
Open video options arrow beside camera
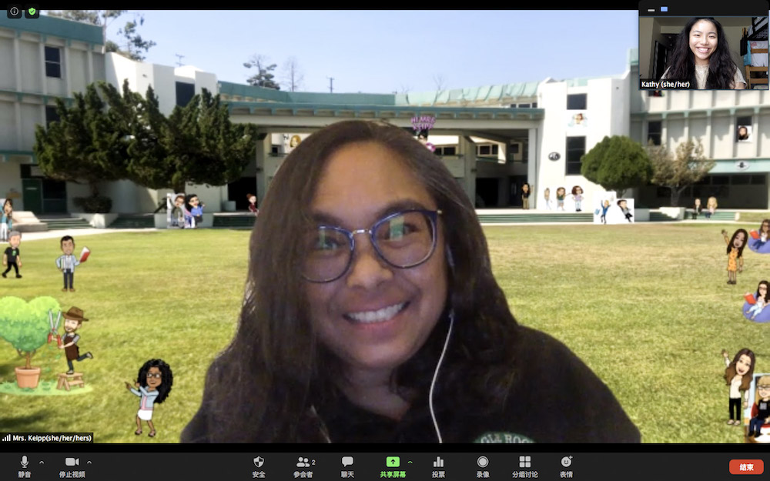point(89,462)
